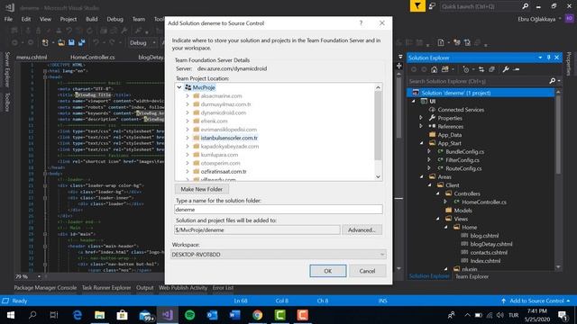Select kumlupara.com in project location tree

coord(219,155)
